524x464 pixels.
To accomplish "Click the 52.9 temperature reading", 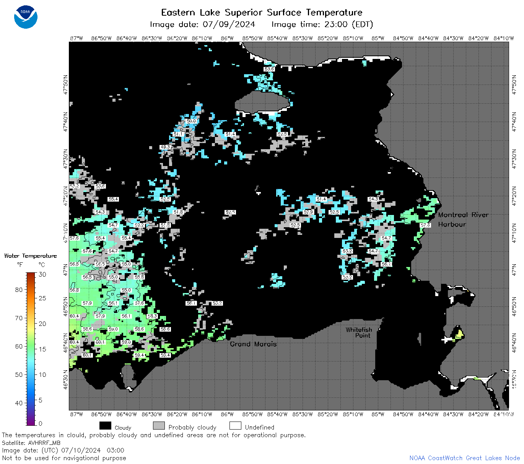I will tap(308, 212).
